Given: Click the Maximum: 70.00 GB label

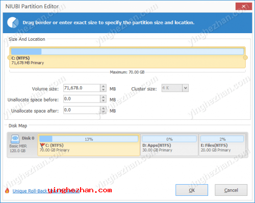Looking at the screenshot, I should (127, 72).
